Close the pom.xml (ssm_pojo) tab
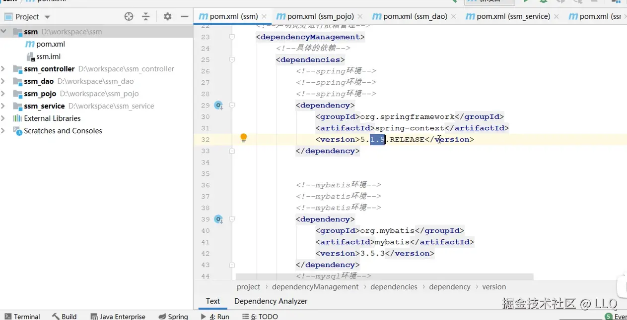 359,16
